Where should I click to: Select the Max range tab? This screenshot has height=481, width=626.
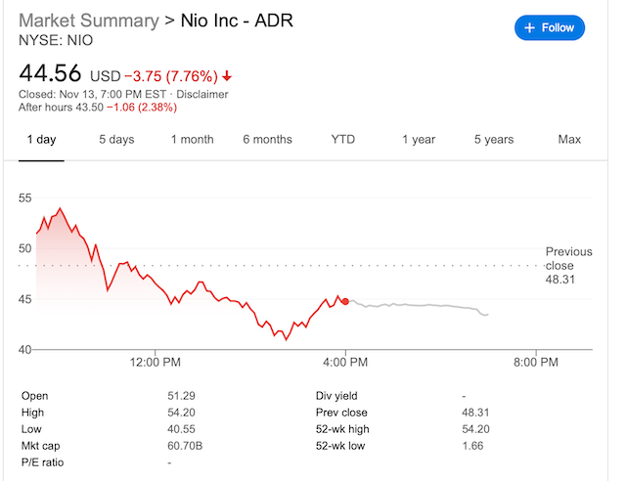569,140
